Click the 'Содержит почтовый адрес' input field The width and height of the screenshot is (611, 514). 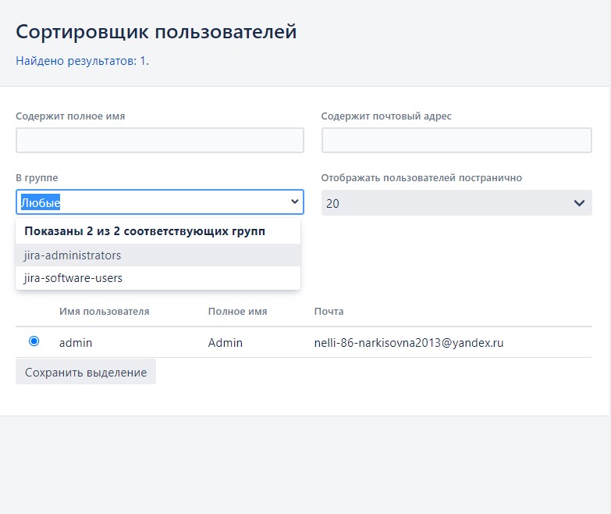(x=456, y=140)
